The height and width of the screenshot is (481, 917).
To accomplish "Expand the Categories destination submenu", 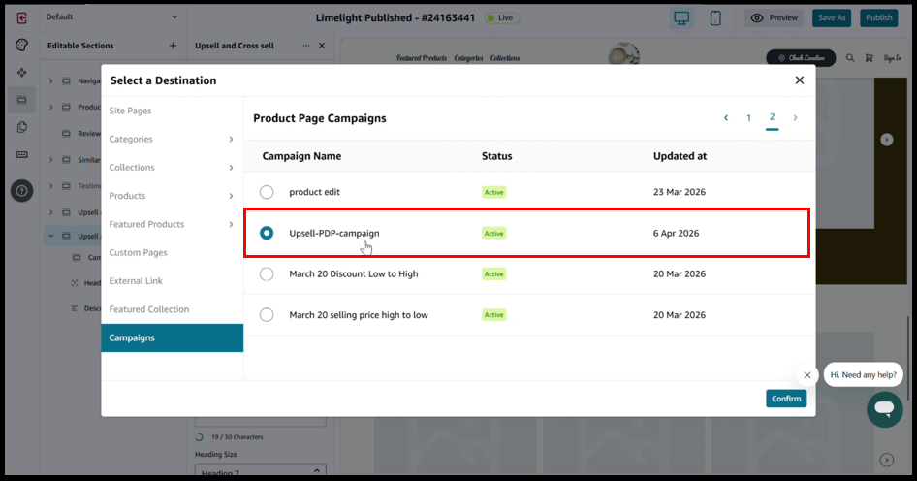I will tap(231, 140).
